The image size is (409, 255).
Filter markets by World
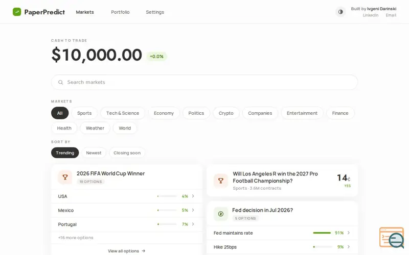pos(125,128)
